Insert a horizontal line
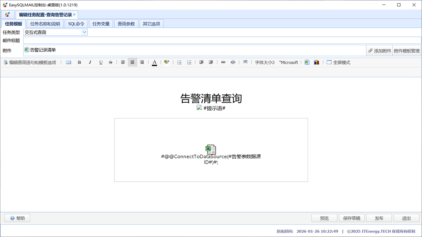Viewport: 422px width, 237px height. click(245, 62)
